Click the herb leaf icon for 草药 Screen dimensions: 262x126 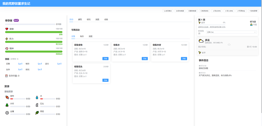[37, 113]
